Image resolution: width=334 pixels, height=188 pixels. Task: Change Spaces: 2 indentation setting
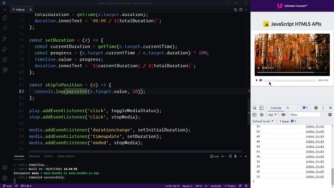187,186
